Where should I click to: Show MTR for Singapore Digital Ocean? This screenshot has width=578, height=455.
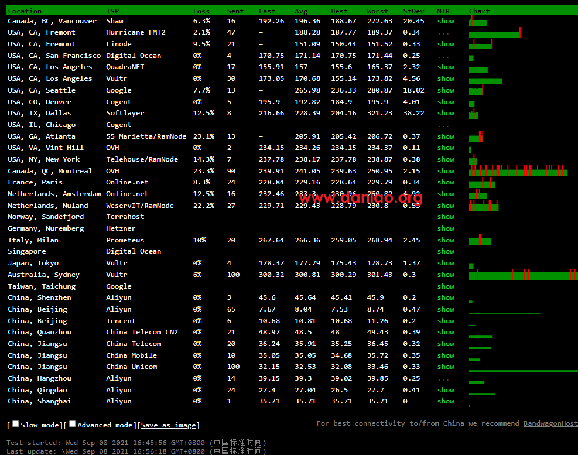446,251
